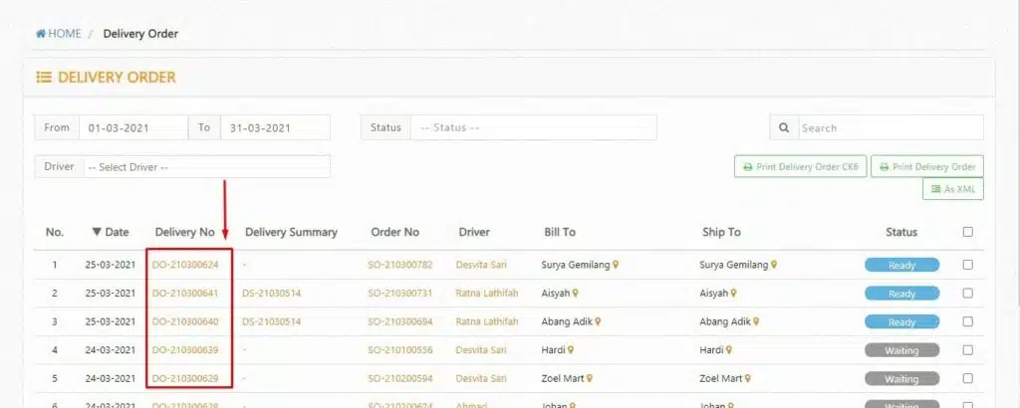Click Waiting status badge for DO-210300629
This screenshot has height=408, width=1020.
point(901,379)
